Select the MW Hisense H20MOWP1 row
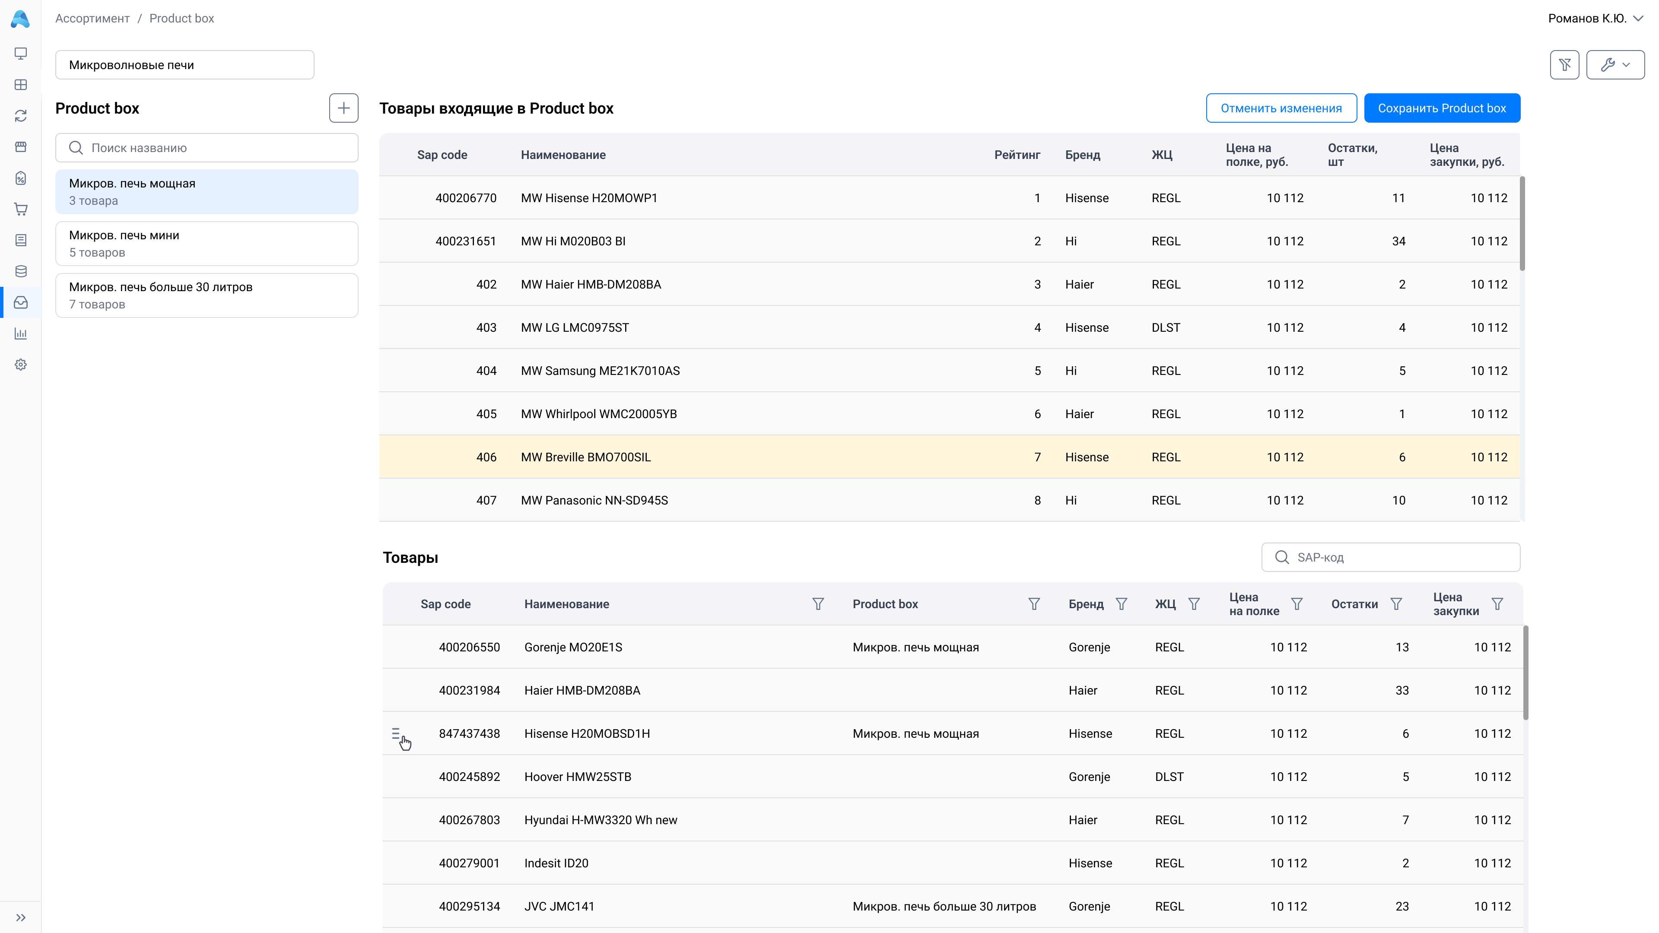Viewport: 1659px width, 933px height. click(x=949, y=198)
